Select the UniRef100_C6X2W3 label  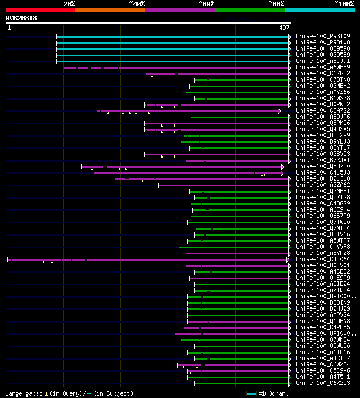pyautogui.click(x=323, y=383)
